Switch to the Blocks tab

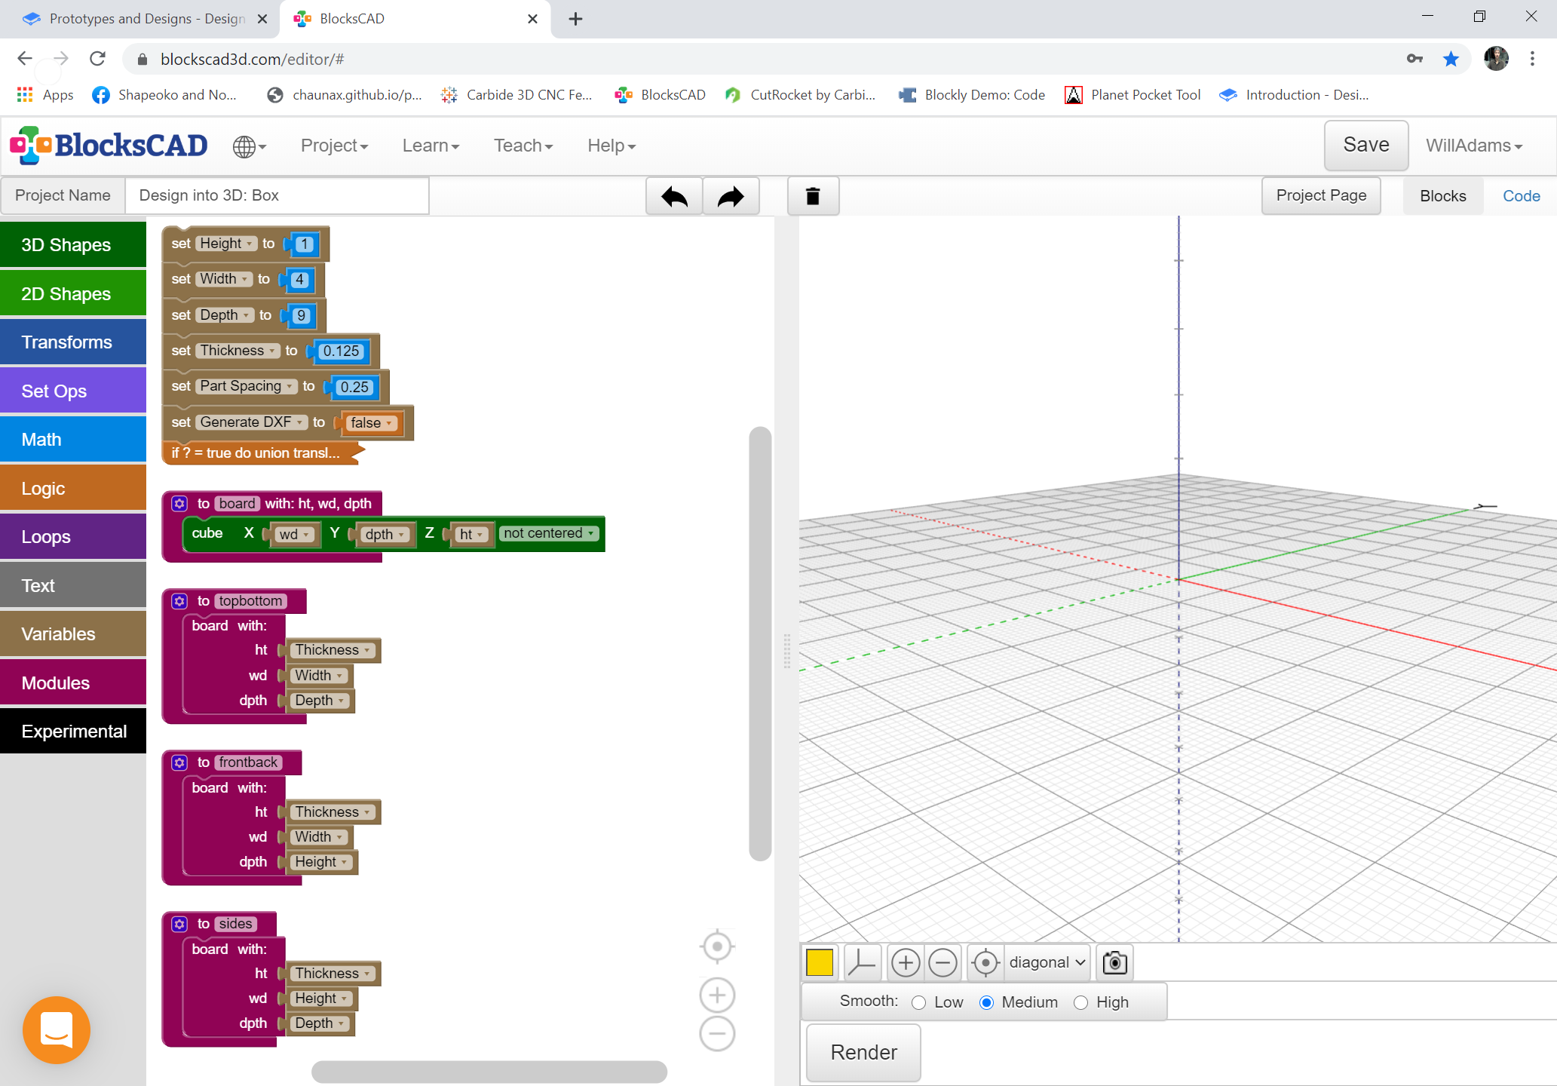click(1442, 196)
